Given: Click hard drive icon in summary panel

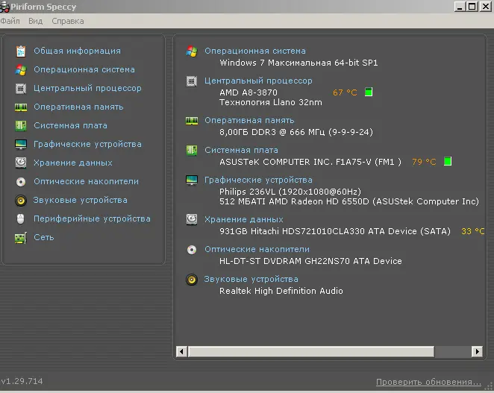Looking at the screenshot, I should point(192,219).
